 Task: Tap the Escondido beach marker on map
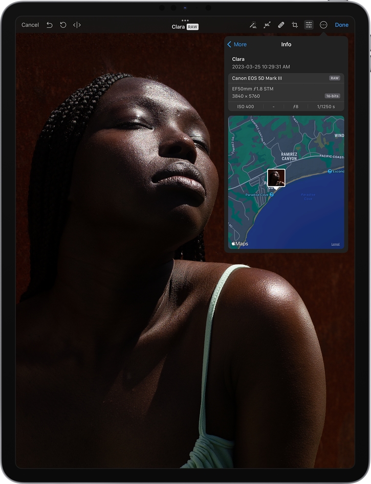(x=330, y=171)
